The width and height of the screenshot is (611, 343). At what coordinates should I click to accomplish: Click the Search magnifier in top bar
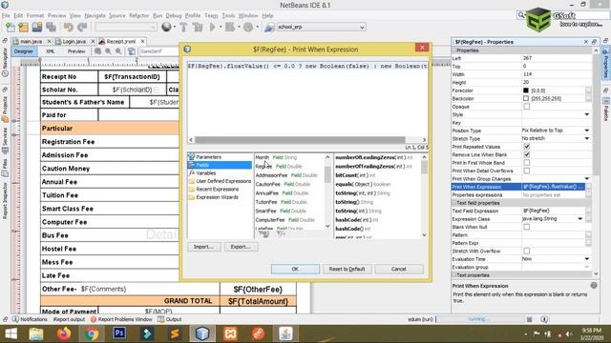pos(521,15)
